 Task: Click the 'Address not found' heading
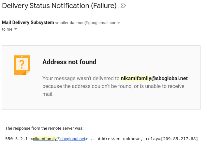(69, 62)
